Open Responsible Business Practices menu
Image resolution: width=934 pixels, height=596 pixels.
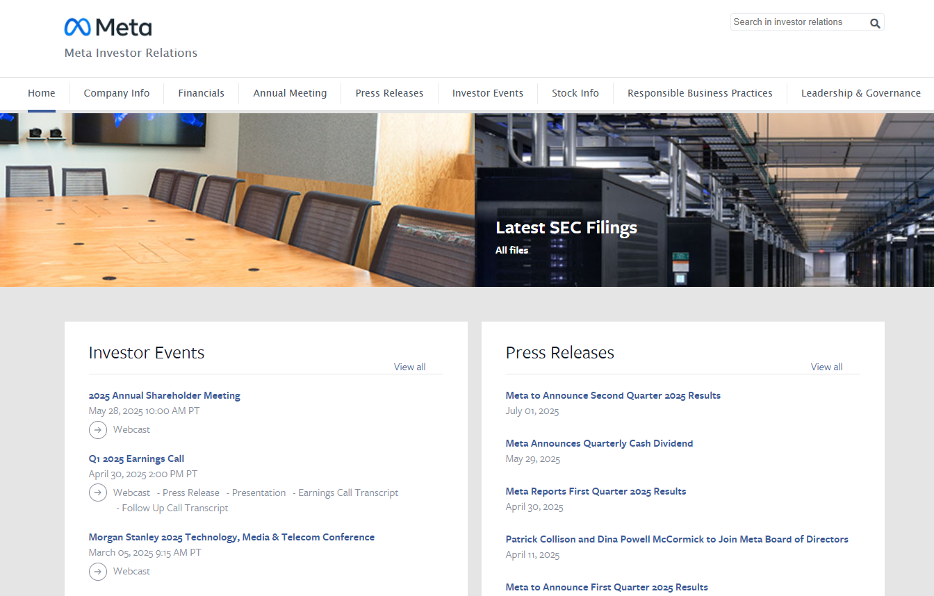[700, 93]
